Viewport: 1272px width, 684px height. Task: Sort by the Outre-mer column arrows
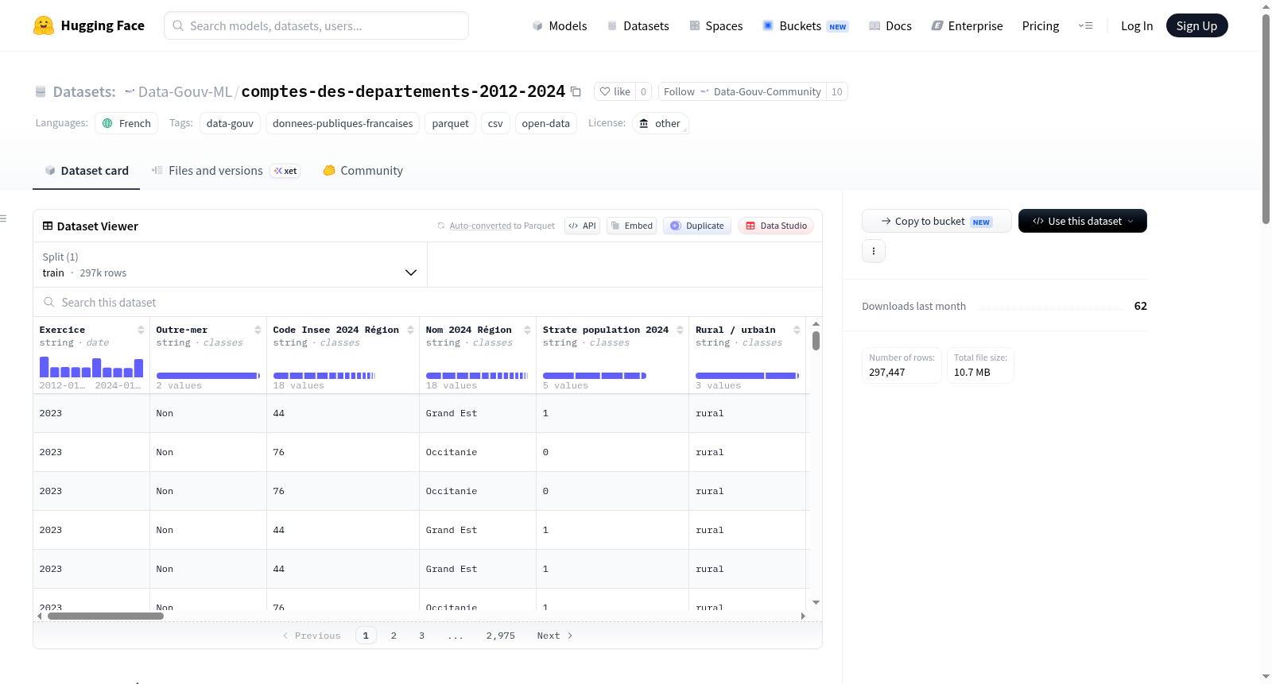(258, 330)
